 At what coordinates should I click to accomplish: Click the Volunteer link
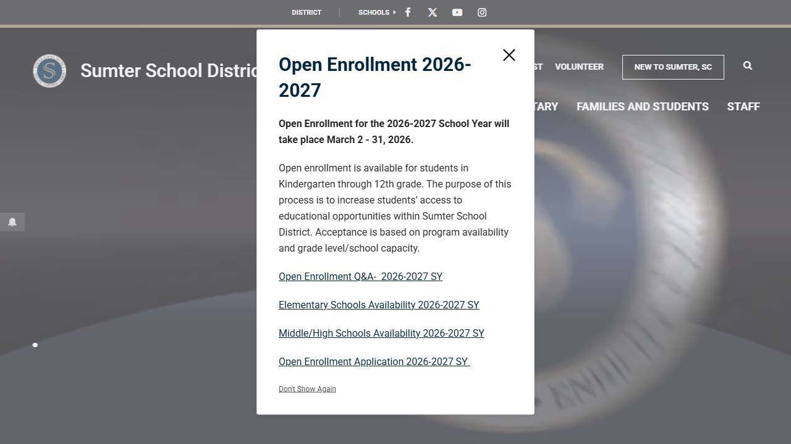pyautogui.click(x=579, y=67)
